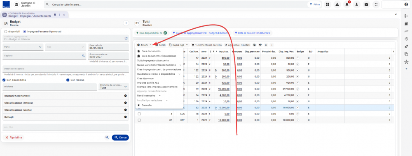
Task: Select the disponibili radio button
Action: coord(5,32)
